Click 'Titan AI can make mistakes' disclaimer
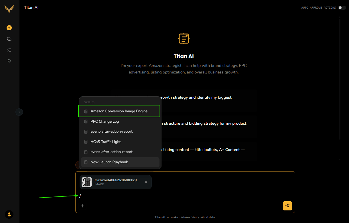The image size is (349, 223). 185,217
